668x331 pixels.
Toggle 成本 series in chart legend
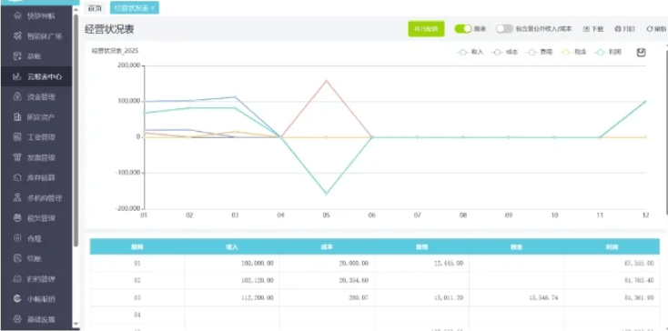[505, 53]
